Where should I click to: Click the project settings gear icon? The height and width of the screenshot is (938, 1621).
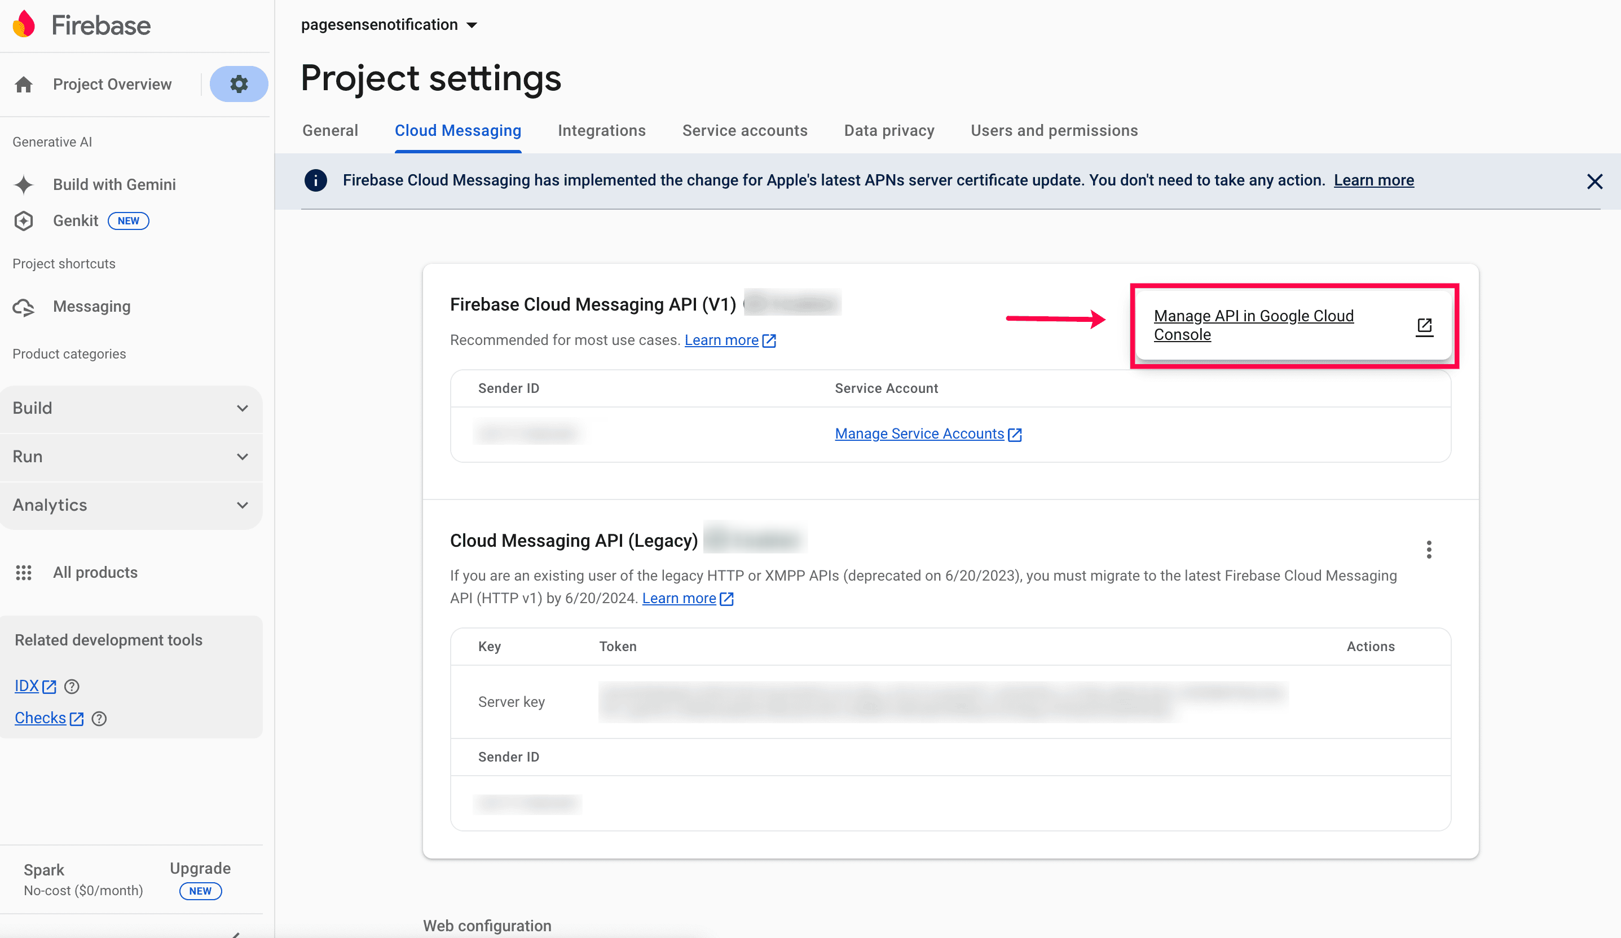tap(239, 84)
